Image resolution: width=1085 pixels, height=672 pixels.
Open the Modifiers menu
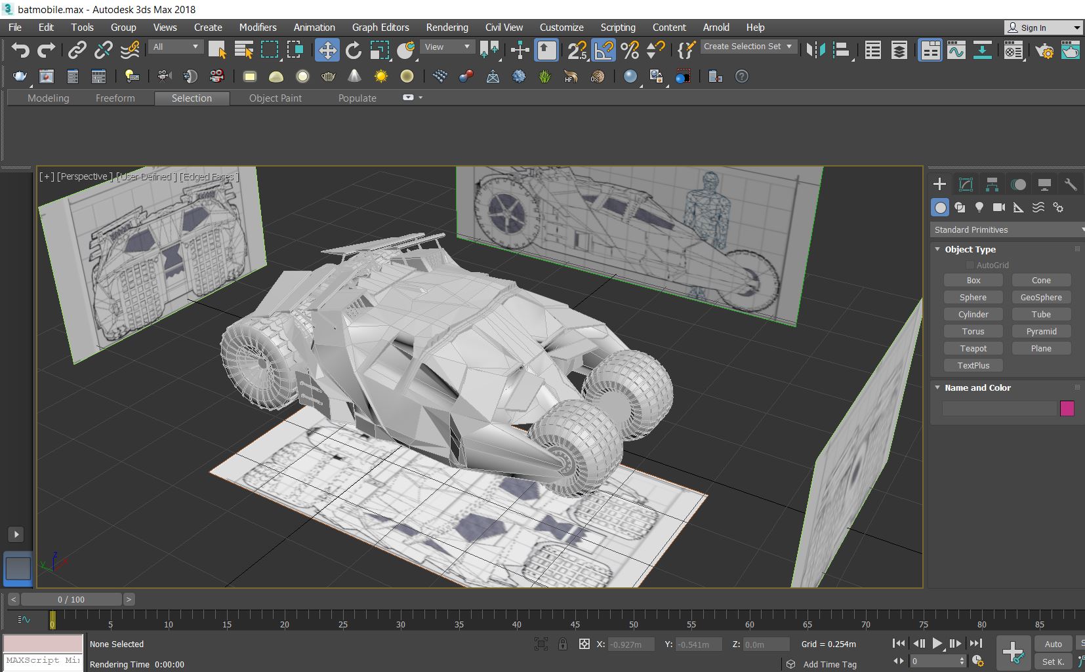pyautogui.click(x=258, y=28)
